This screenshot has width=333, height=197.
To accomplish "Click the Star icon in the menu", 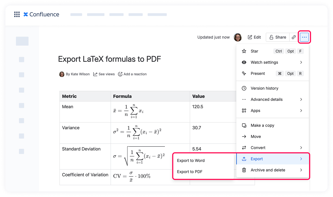I will tap(244, 51).
